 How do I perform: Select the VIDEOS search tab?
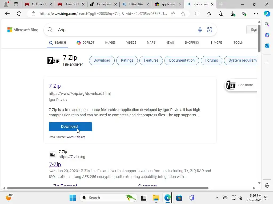(131, 42)
